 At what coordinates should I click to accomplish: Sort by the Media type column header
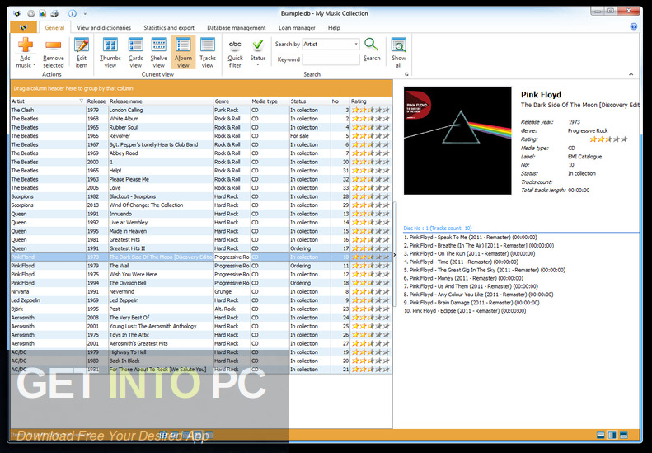point(270,101)
